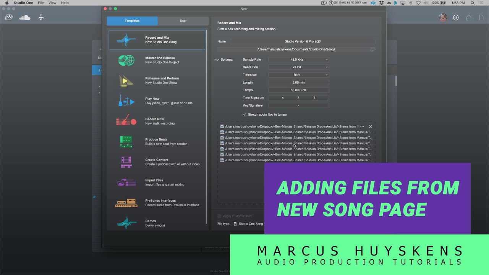The width and height of the screenshot is (489, 275).
Task: Click the document page icon at top right
Action: pyautogui.click(x=481, y=18)
